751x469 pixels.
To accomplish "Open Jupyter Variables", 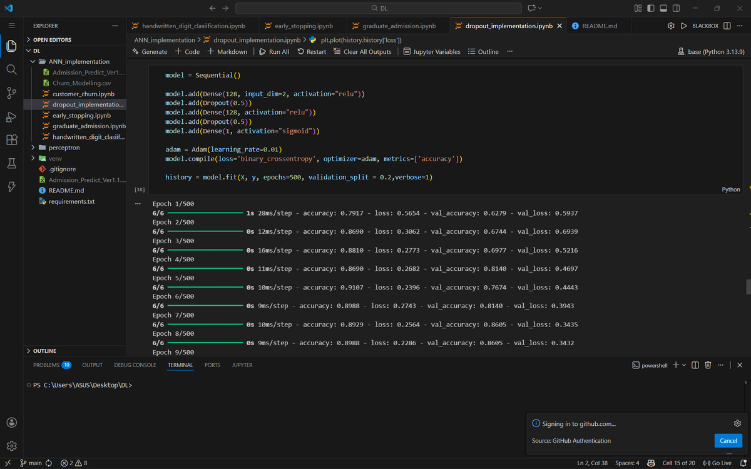I will click(432, 52).
